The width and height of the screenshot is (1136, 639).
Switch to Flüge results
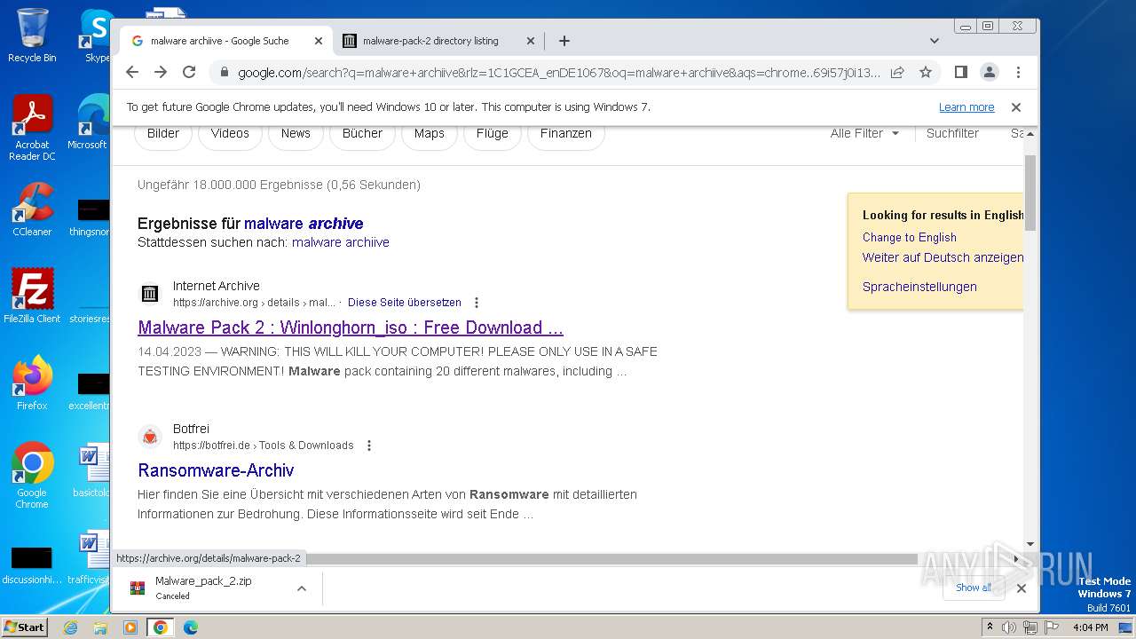pyautogui.click(x=492, y=134)
